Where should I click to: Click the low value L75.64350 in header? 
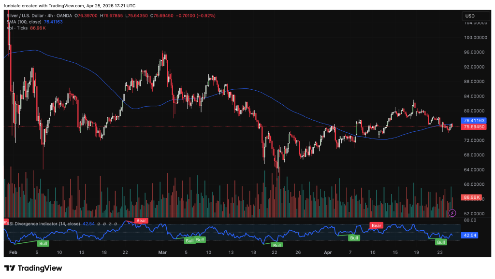[x=136, y=15]
